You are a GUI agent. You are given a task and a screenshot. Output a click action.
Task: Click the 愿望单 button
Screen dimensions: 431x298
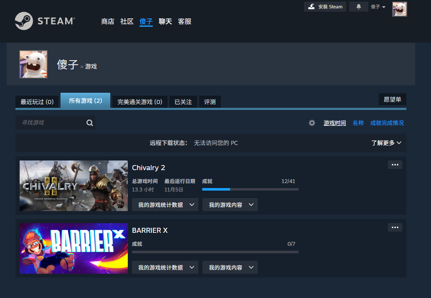pyautogui.click(x=392, y=99)
